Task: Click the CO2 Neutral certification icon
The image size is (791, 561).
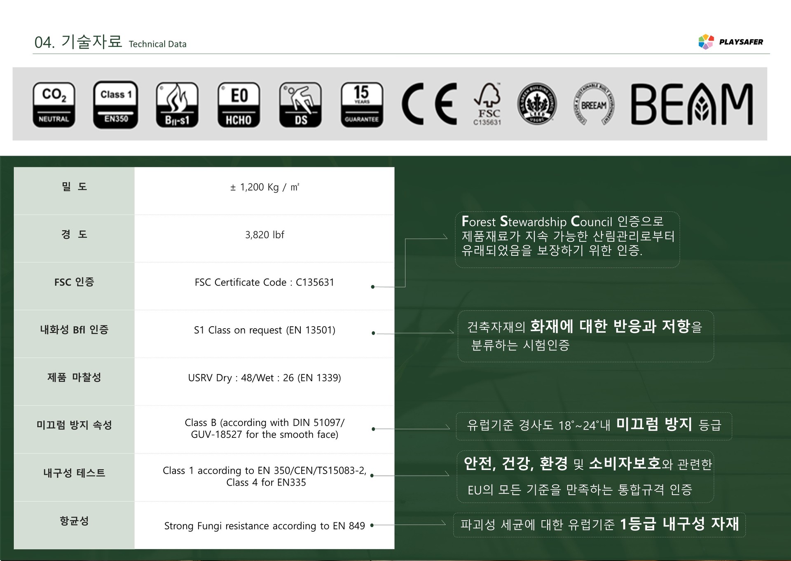Action: point(54,105)
